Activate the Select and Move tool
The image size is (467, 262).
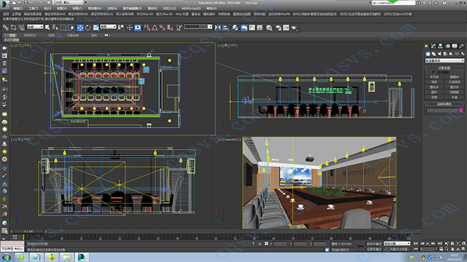tap(81, 27)
